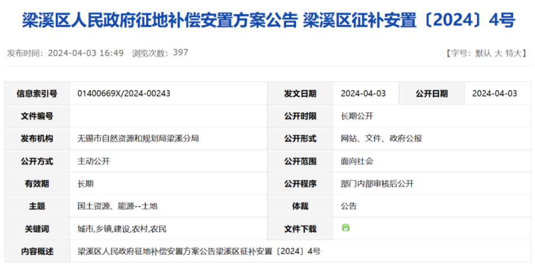Click the 文件下载 label cell
Screen dimensions: 535x267
(300, 228)
